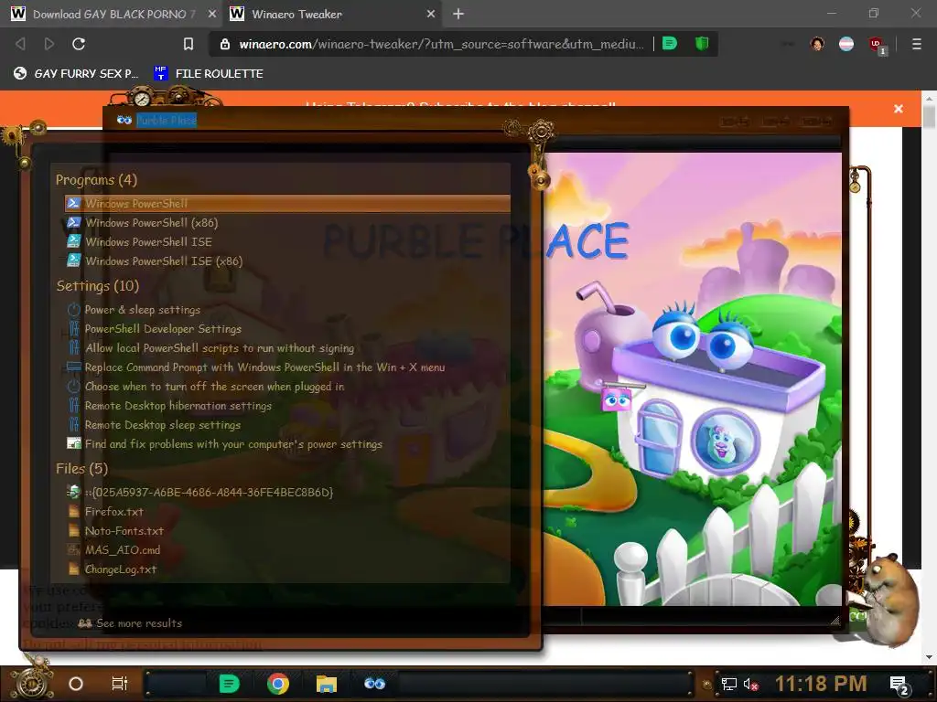Screen dimensions: 937x702
Task: Bookmark this page with the bookmark icon
Action: (x=188, y=44)
